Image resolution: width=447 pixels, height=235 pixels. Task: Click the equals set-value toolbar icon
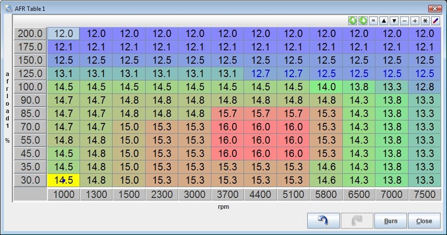373,21
